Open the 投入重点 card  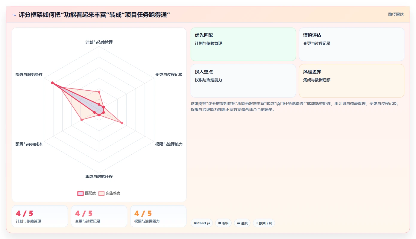(243, 81)
